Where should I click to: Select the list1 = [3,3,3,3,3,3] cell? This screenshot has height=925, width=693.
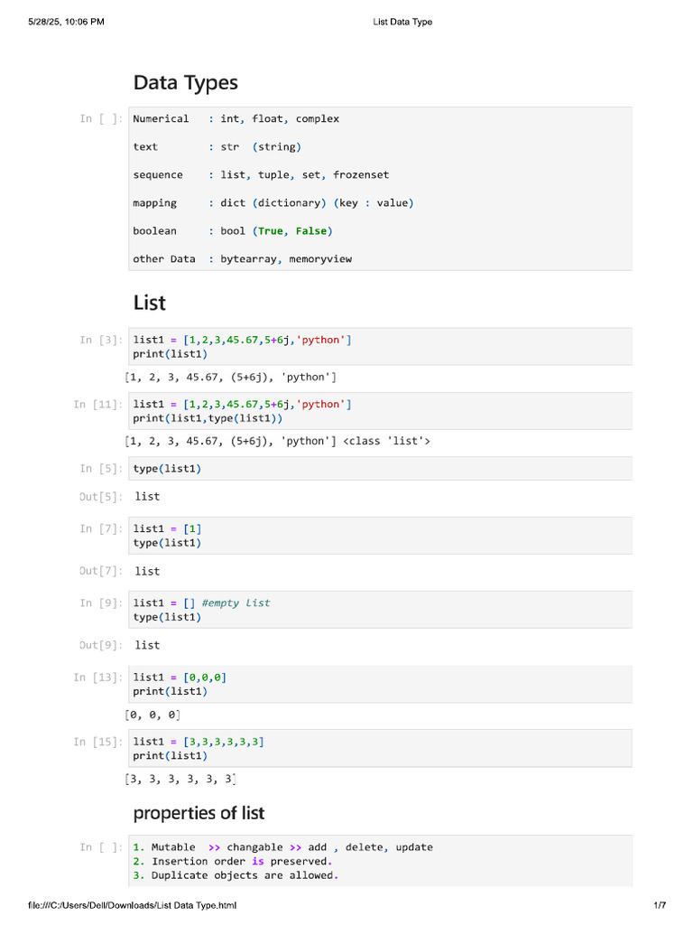pos(380,748)
